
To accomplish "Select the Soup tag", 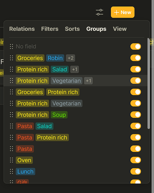I will [59, 115].
